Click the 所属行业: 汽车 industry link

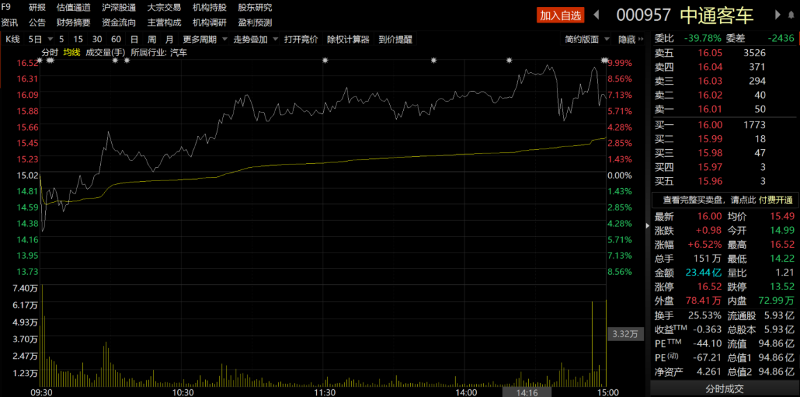[158, 52]
